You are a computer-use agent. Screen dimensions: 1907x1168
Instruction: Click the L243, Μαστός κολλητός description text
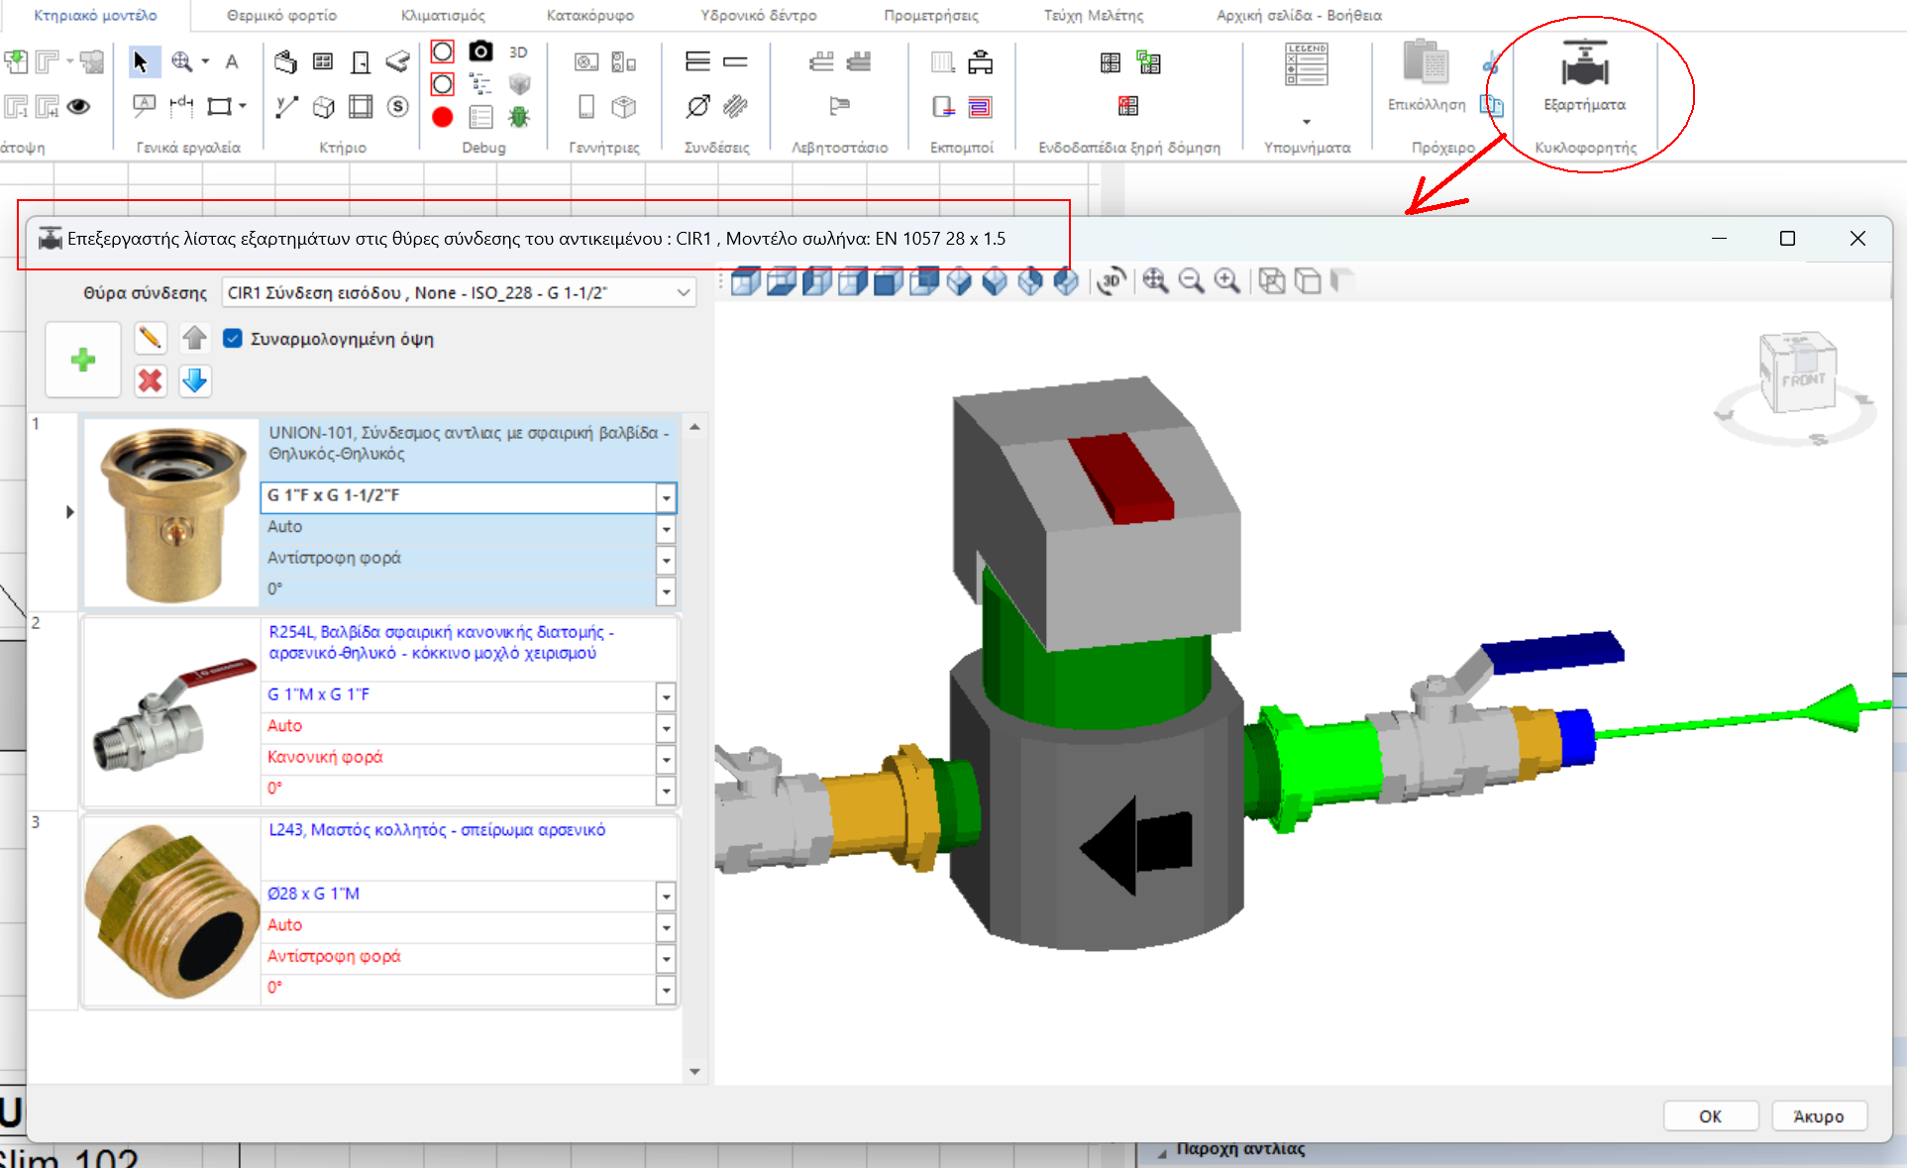pyautogui.click(x=437, y=830)
